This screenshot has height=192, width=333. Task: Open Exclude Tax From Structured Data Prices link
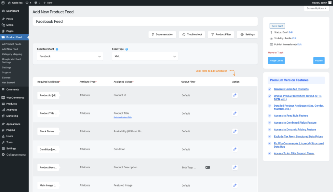click(x=299, y=137)
